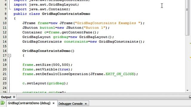Image resolution: width=191 pixels, height=107 pixels.
Task: Close the Output panel
Action: [x=14, y=97]
